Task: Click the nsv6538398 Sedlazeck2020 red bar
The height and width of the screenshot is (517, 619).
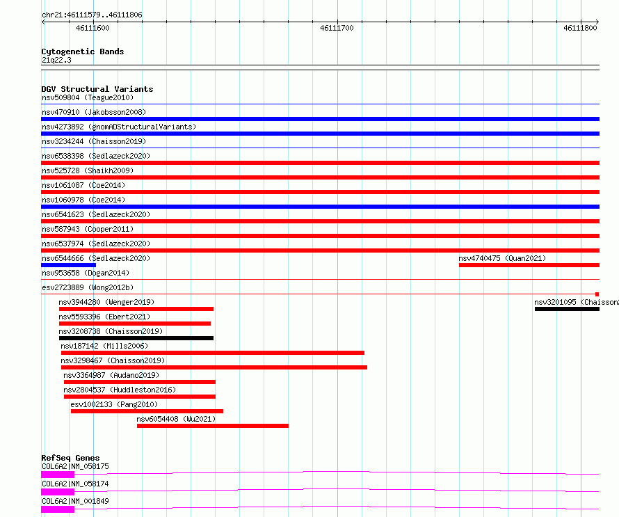Action: click(320, 163)
